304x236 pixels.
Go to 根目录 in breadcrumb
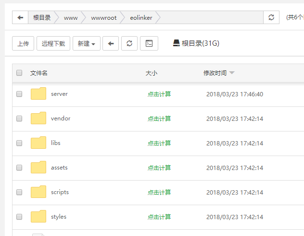tap(42, 18)
